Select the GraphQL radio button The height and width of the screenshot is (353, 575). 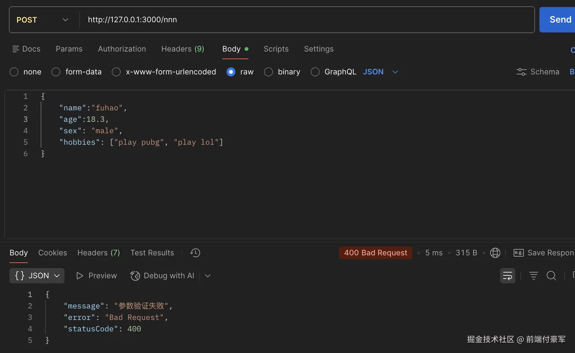pos(315,72)
